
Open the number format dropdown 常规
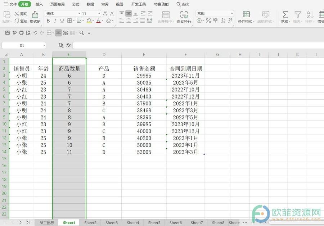pos(232,14)
